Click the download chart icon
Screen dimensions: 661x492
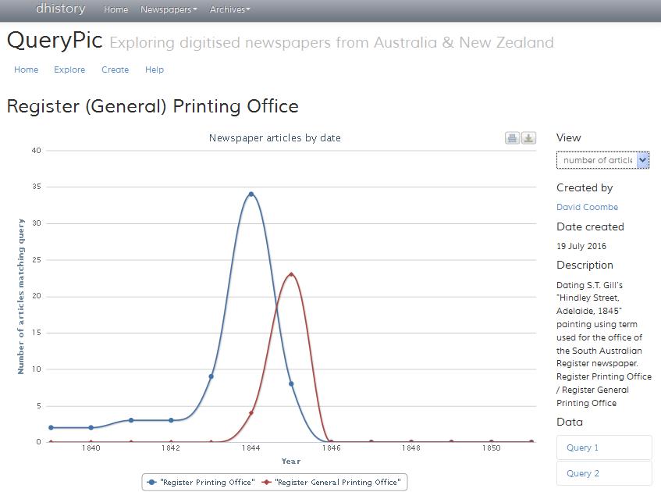528,138
